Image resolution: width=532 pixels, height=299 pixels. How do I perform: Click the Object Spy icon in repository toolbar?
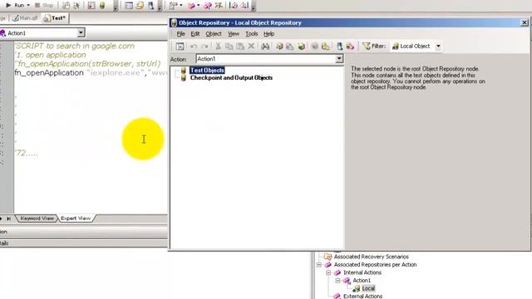coord(340,47)
